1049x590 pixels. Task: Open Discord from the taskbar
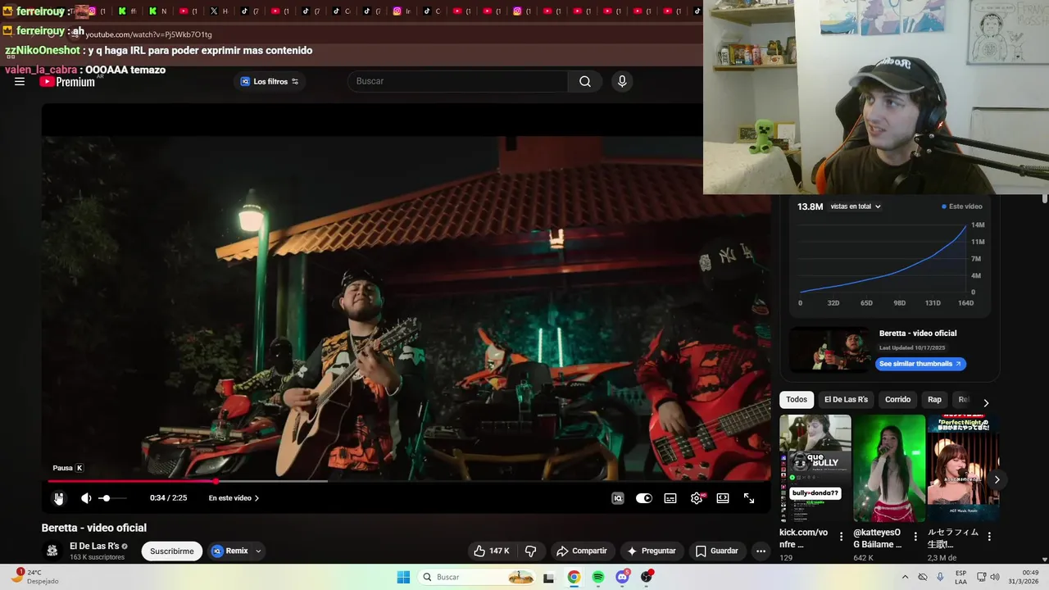point(623,577)
